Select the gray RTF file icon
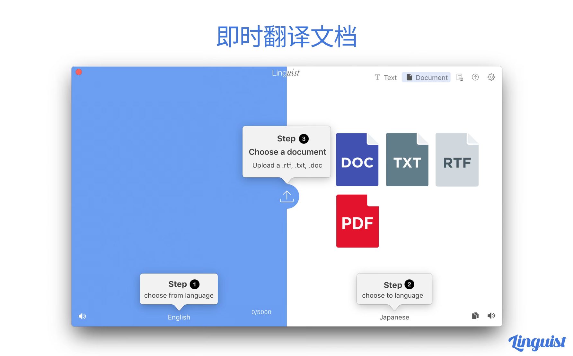 (457, 160)
